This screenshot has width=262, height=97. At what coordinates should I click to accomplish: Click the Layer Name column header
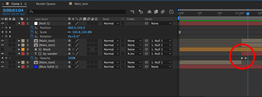pyautogui.click(x=41, y=19)
